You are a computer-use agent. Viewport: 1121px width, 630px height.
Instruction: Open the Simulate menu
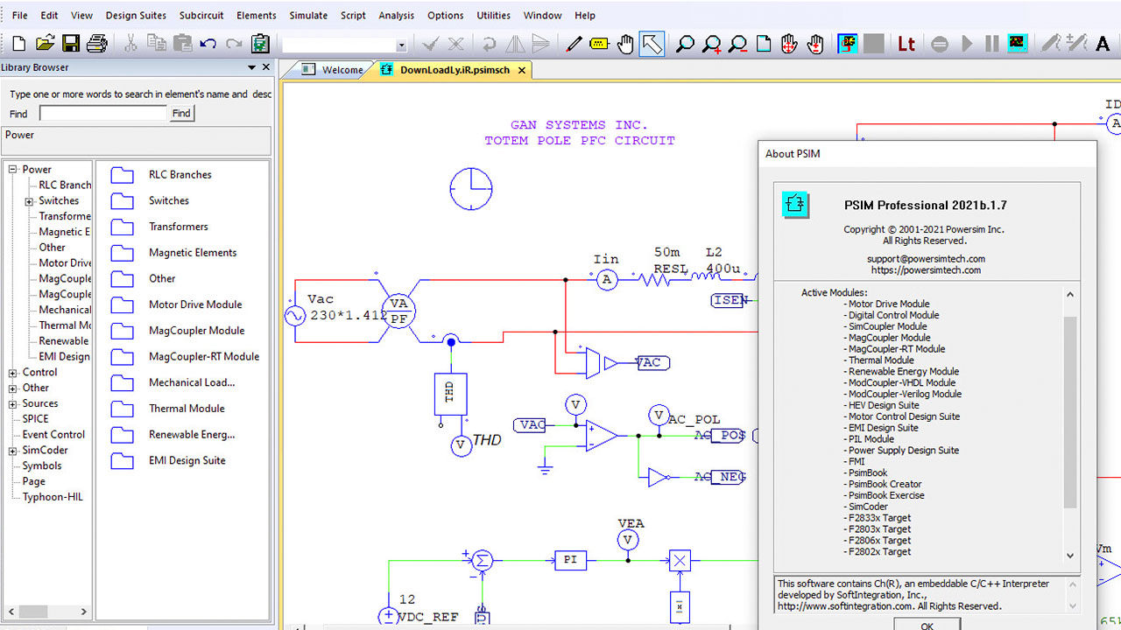308,15
